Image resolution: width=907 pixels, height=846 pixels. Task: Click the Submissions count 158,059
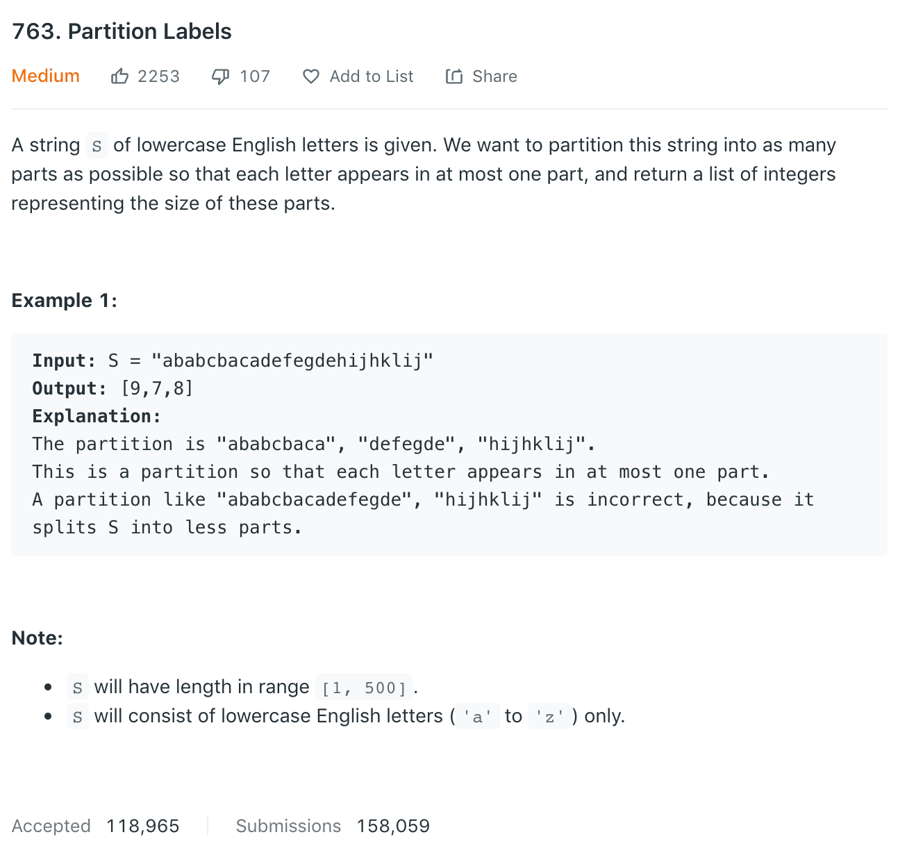tap(393, 826)
